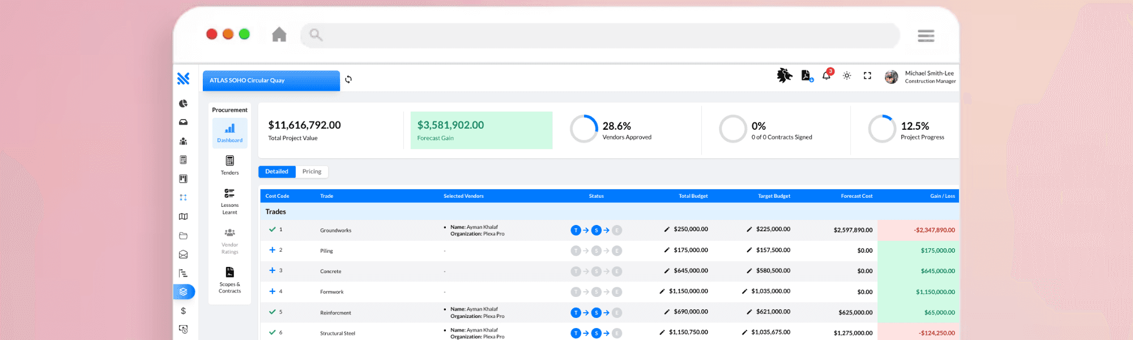Edit Formwork target budget pencil icon

(744, 291)
